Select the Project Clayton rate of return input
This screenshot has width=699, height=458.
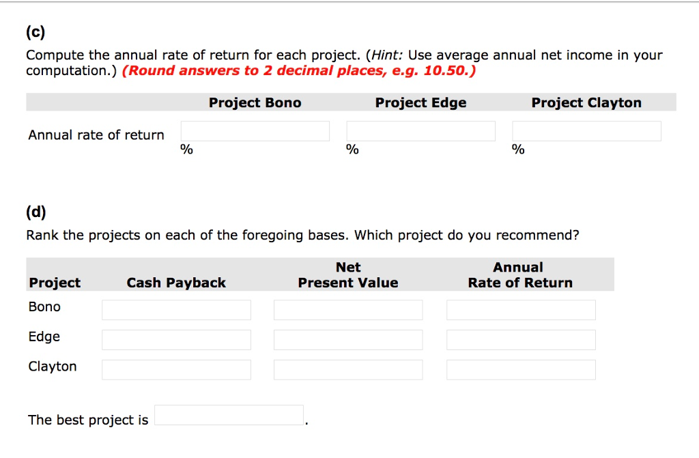click(x=586, y=131)
